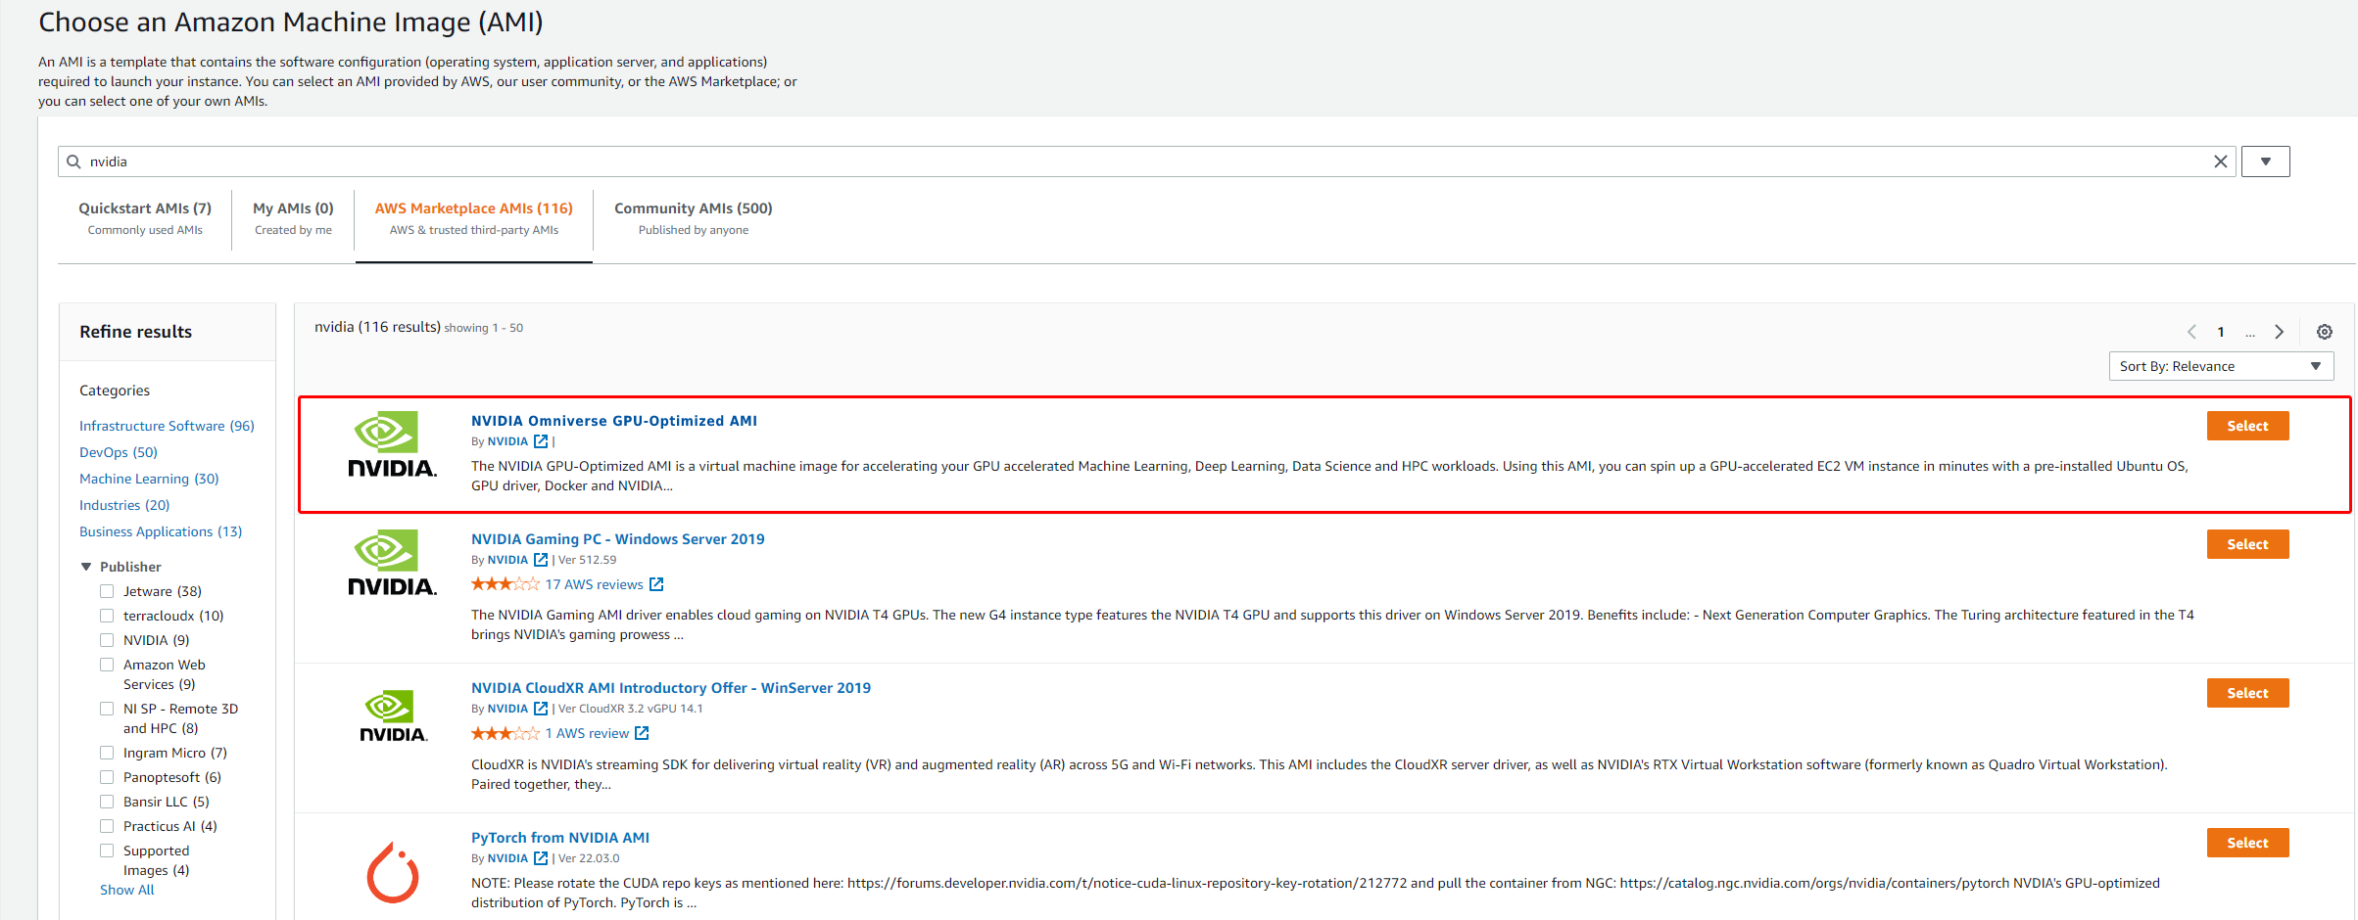Screen dimensions: 2358x920
Task: Open NVIDIA vendor link under Omniverse AMI
Action: (x=507, y=441)
